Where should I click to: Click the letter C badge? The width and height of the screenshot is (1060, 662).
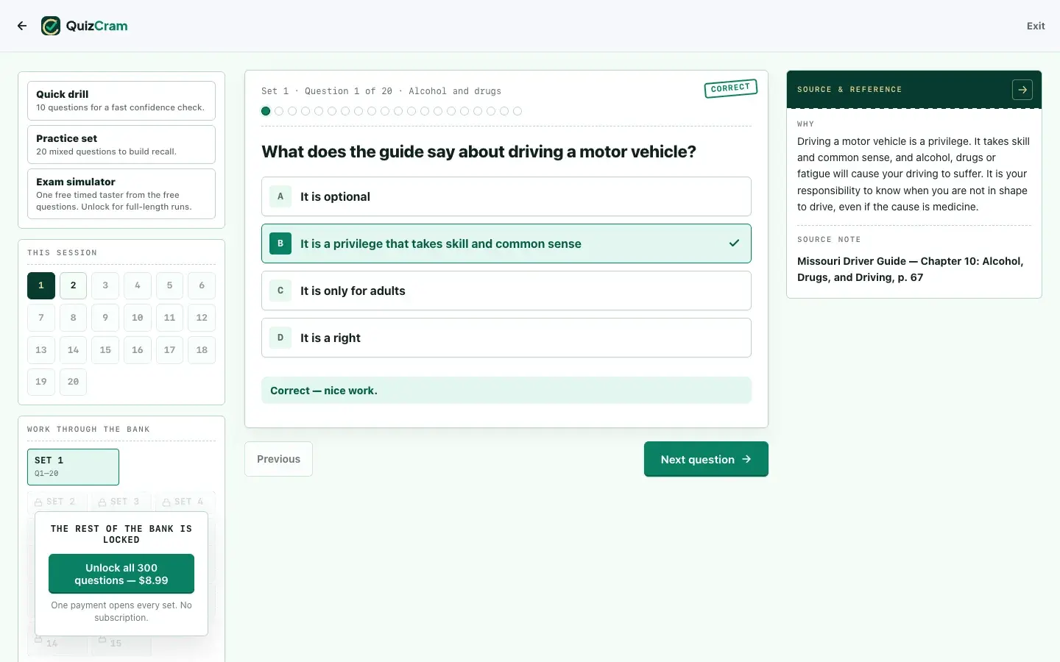[x=280, y=291]
